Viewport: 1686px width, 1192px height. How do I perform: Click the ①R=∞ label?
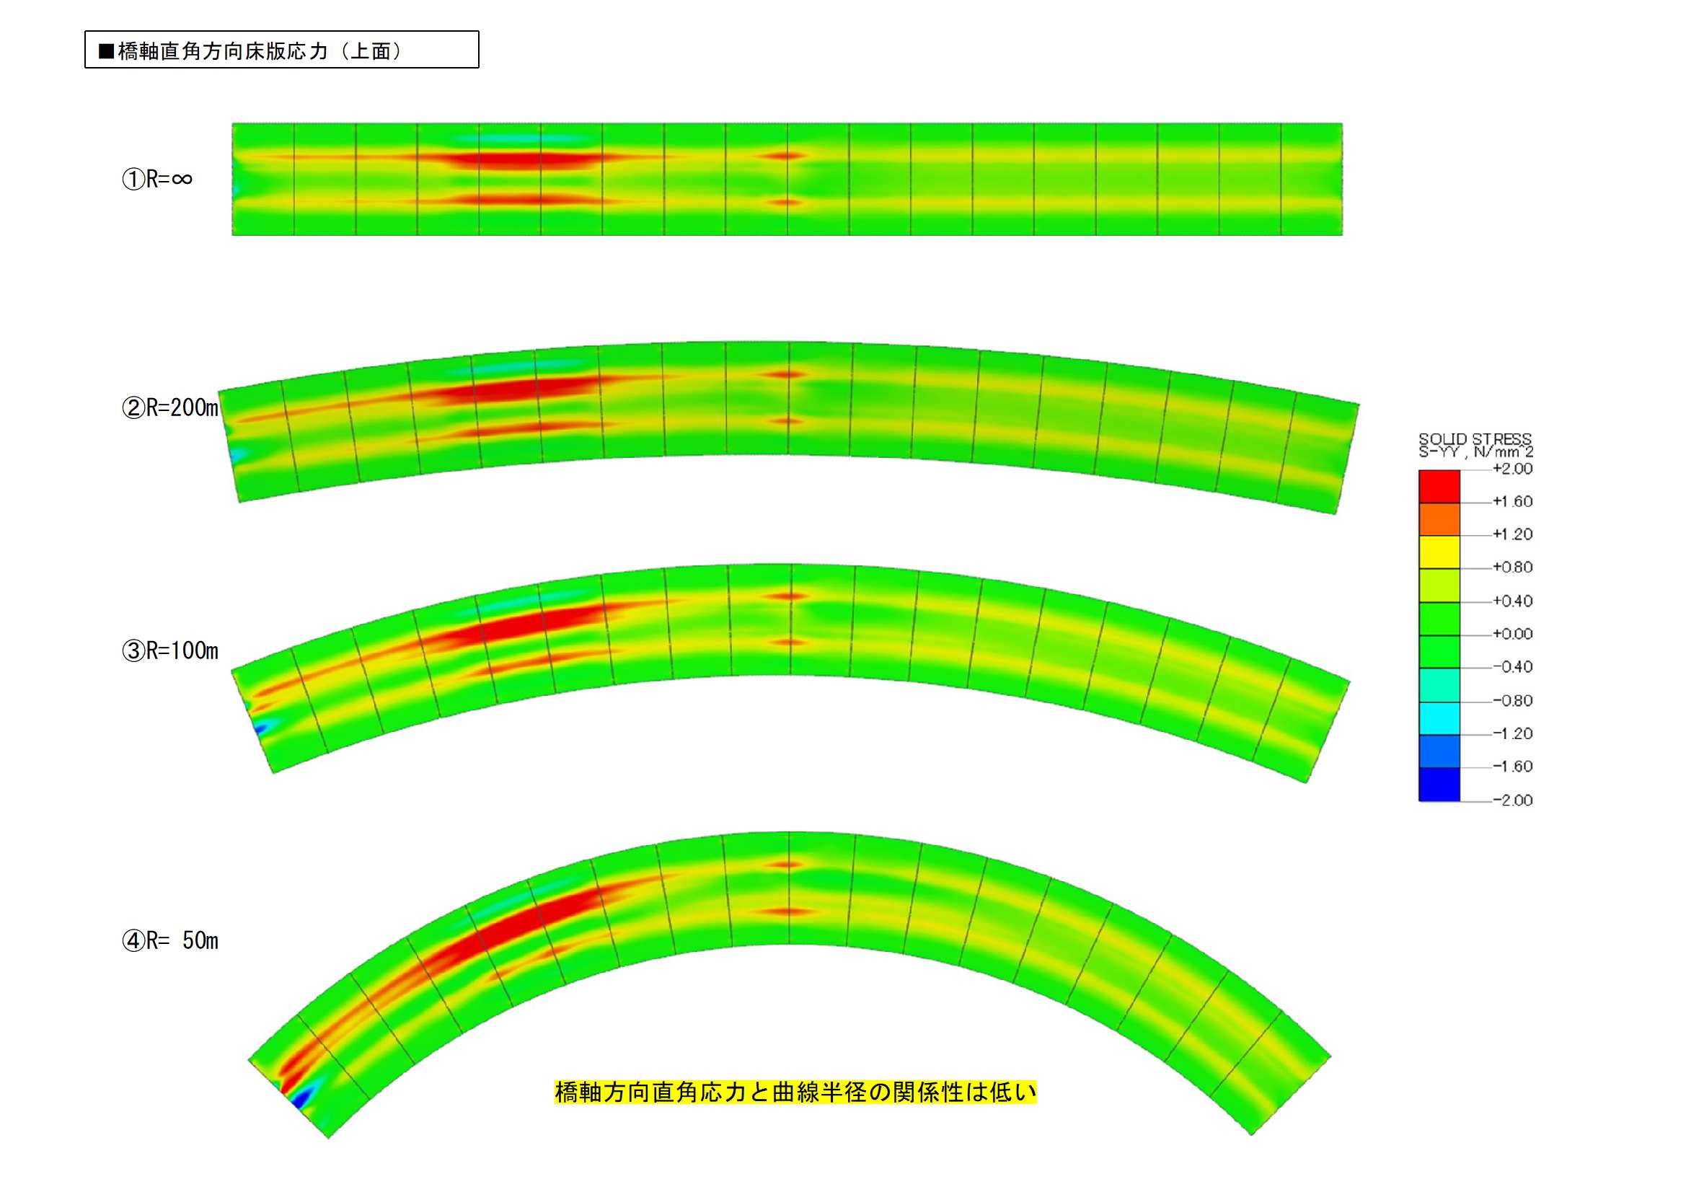coord(156,180)
